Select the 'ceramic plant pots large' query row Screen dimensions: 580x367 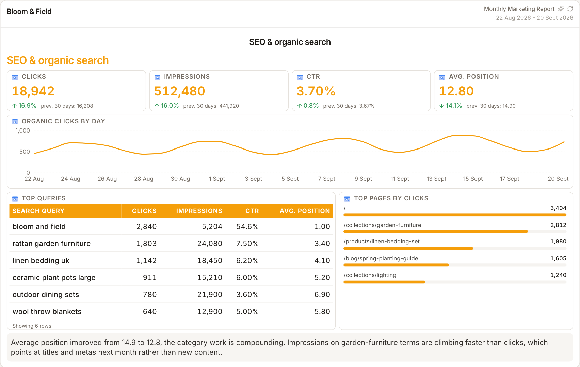click(x=171, y=278)
